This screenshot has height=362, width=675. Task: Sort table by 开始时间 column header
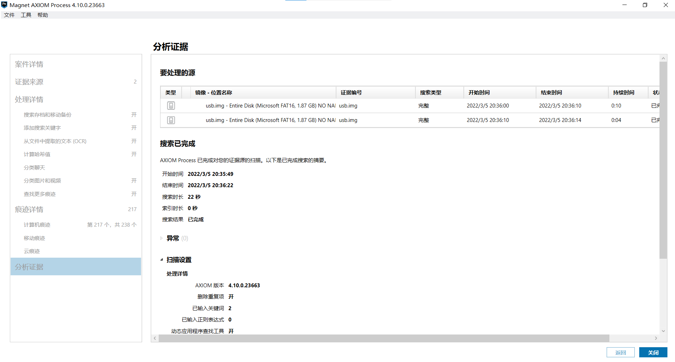[479, 92]
